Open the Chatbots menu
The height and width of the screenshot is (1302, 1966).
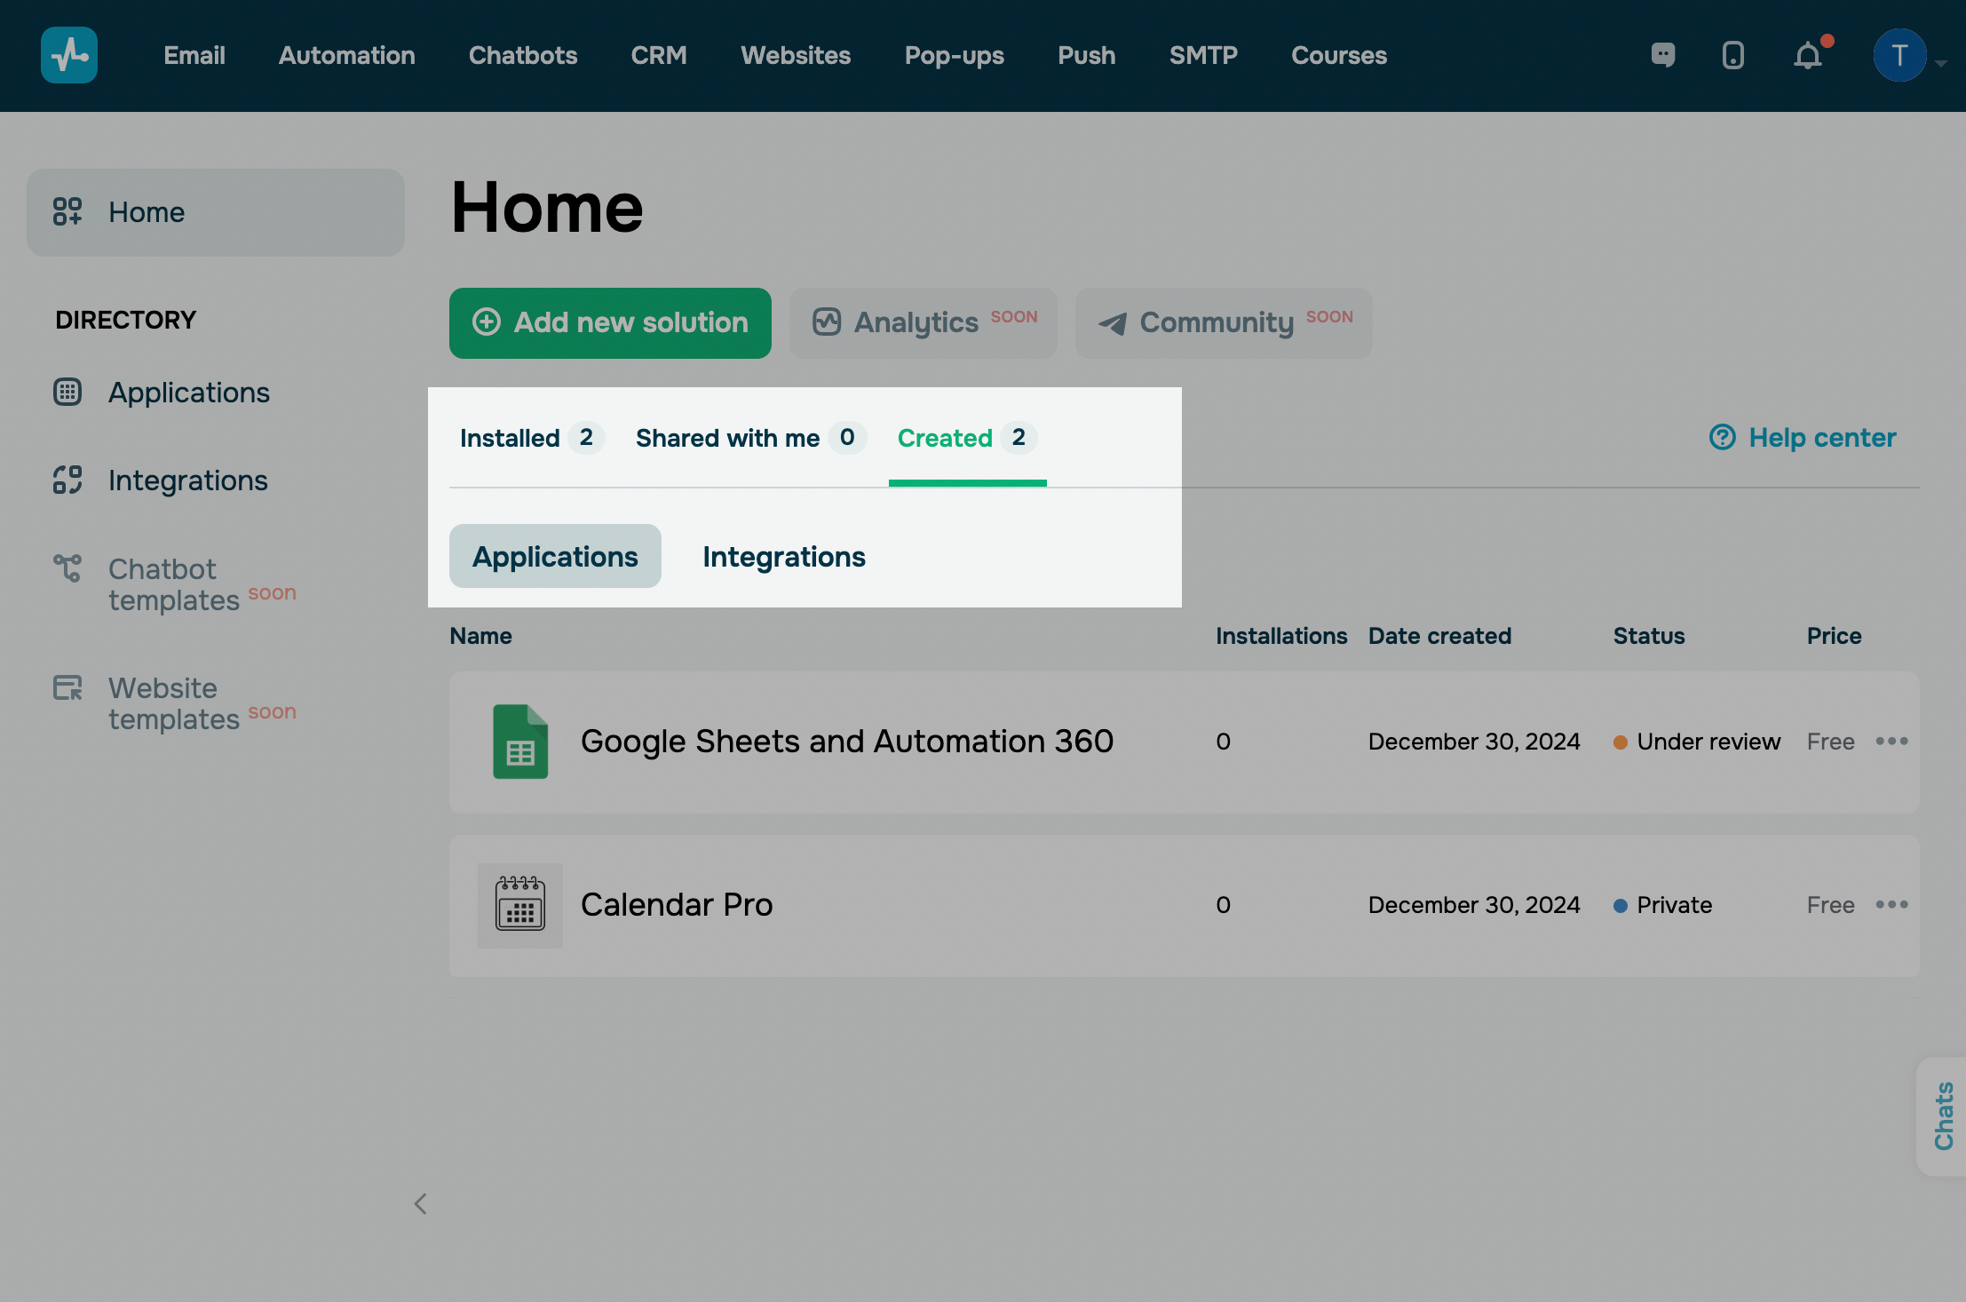523,55
